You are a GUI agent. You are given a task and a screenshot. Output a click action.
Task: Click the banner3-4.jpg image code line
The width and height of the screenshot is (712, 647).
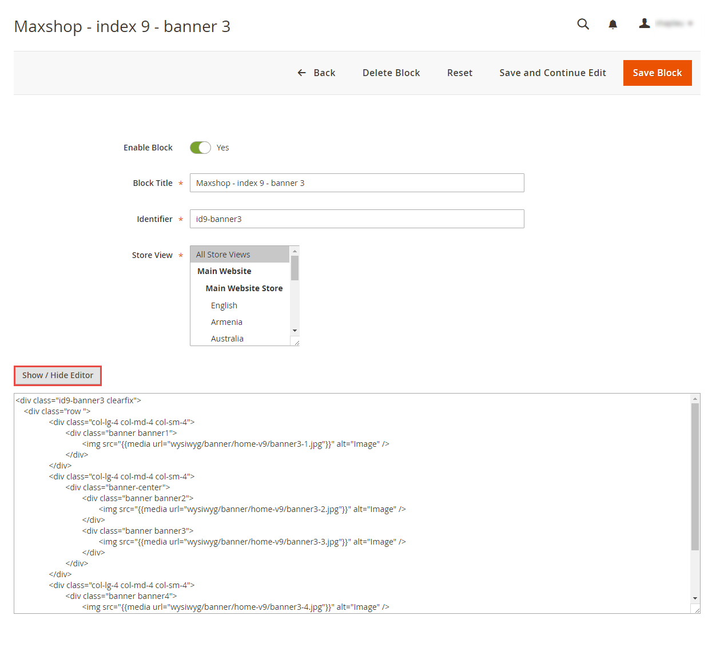tap(236, 607)
